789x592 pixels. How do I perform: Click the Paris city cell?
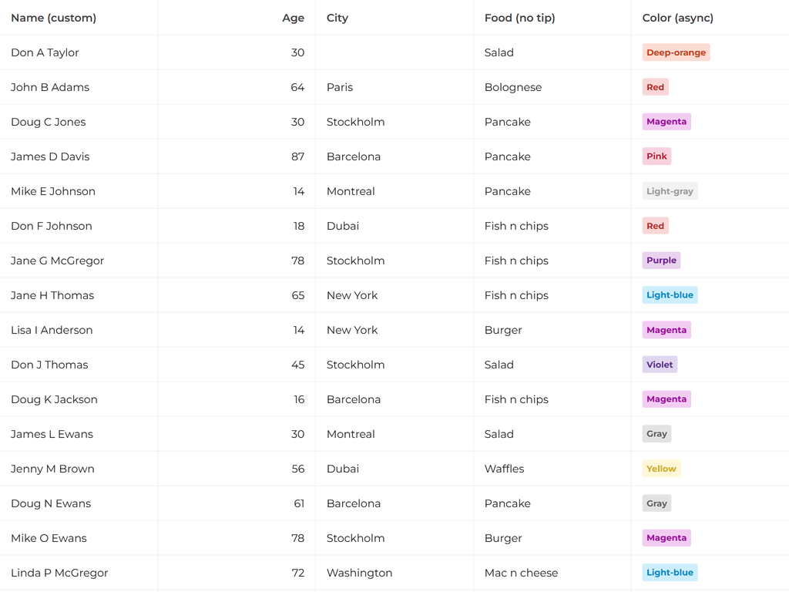coord(340,87)
